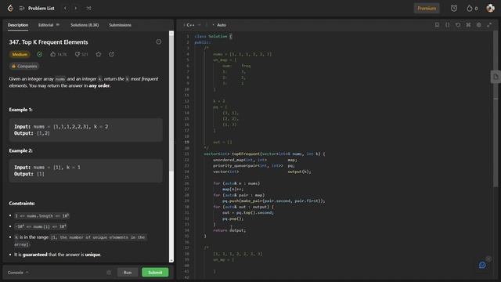Click line number 21 in the gutter
The width and height of the screenshot is (501, 282).
point(187,154)
